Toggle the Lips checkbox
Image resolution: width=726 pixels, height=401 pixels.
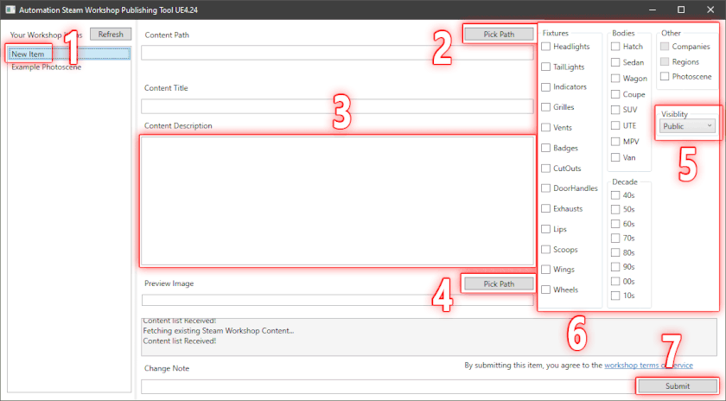546,229
